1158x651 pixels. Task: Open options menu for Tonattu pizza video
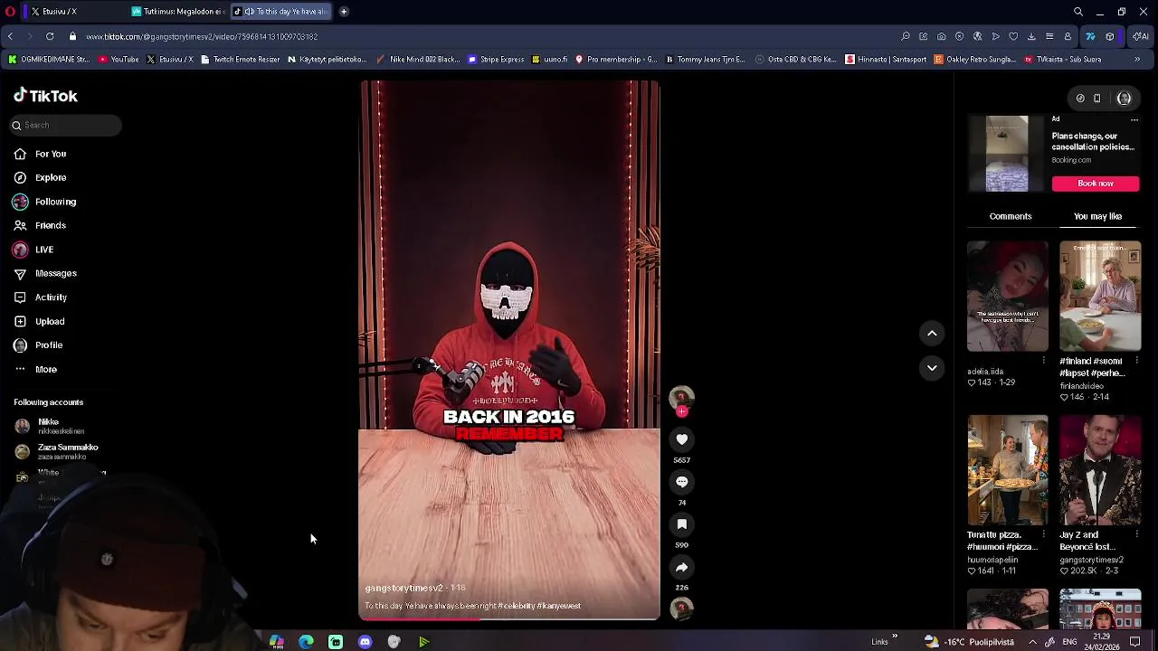pyautogui.click(x=1044, y=534)
